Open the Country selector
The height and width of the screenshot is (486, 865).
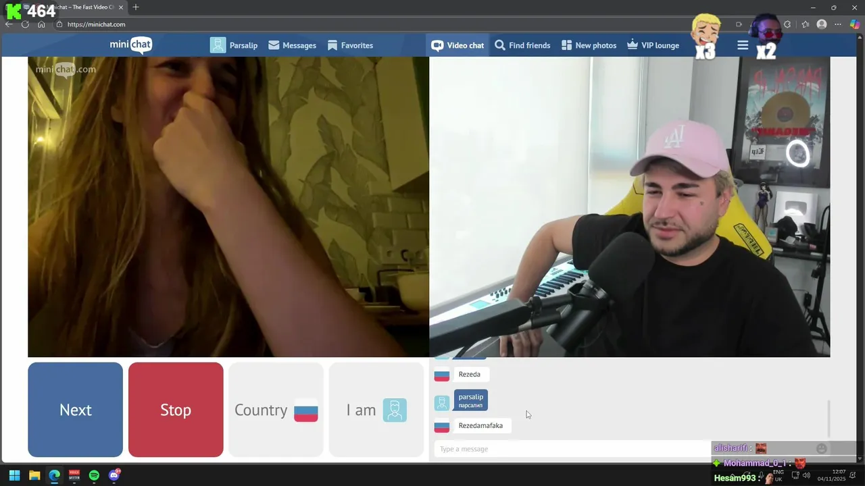276,410
